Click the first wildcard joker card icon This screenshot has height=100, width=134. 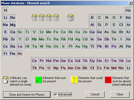pos(35,18)
